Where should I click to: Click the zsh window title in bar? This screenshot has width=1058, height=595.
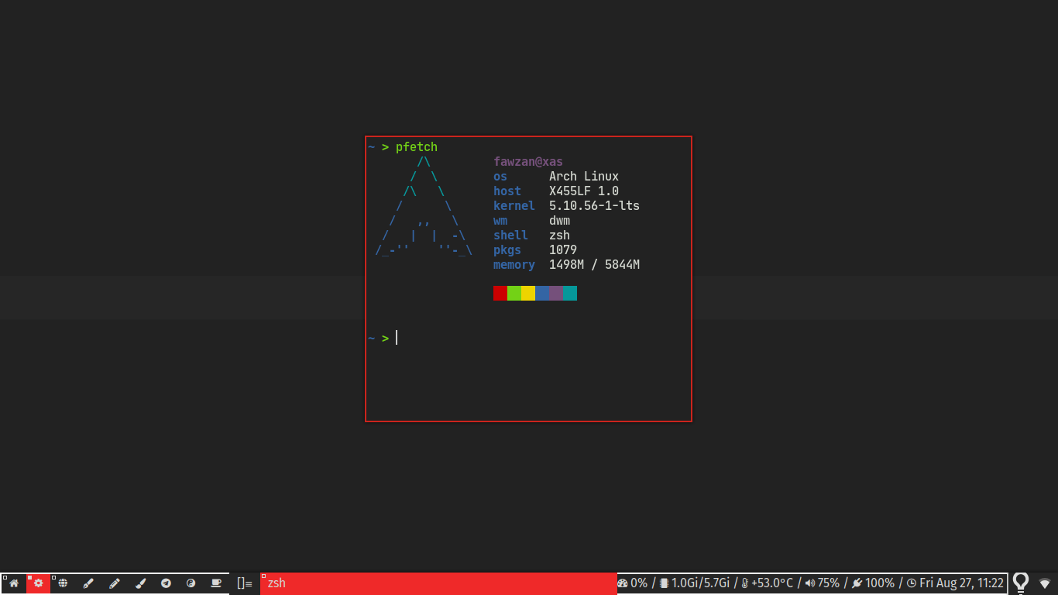click(x=438, y=583)
